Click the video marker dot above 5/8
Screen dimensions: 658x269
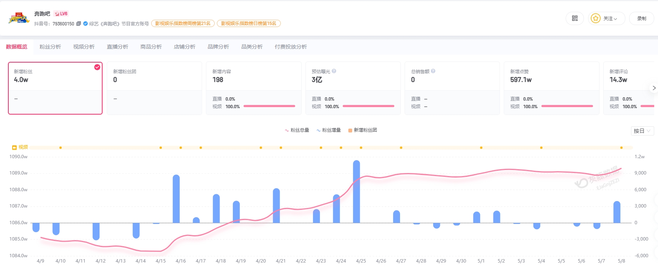click(x=622, y=148)
